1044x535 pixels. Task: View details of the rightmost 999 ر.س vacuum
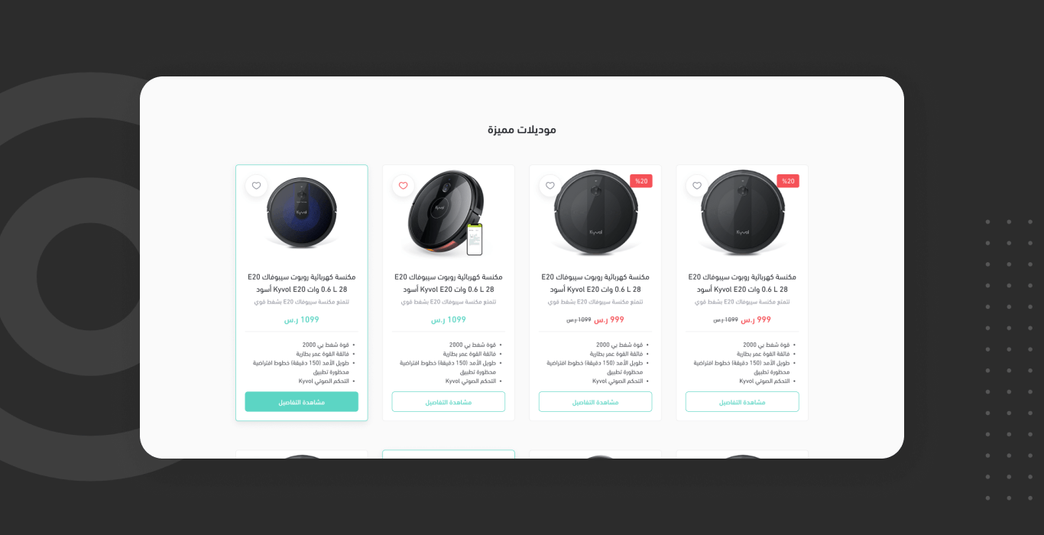tap(742, 402)
